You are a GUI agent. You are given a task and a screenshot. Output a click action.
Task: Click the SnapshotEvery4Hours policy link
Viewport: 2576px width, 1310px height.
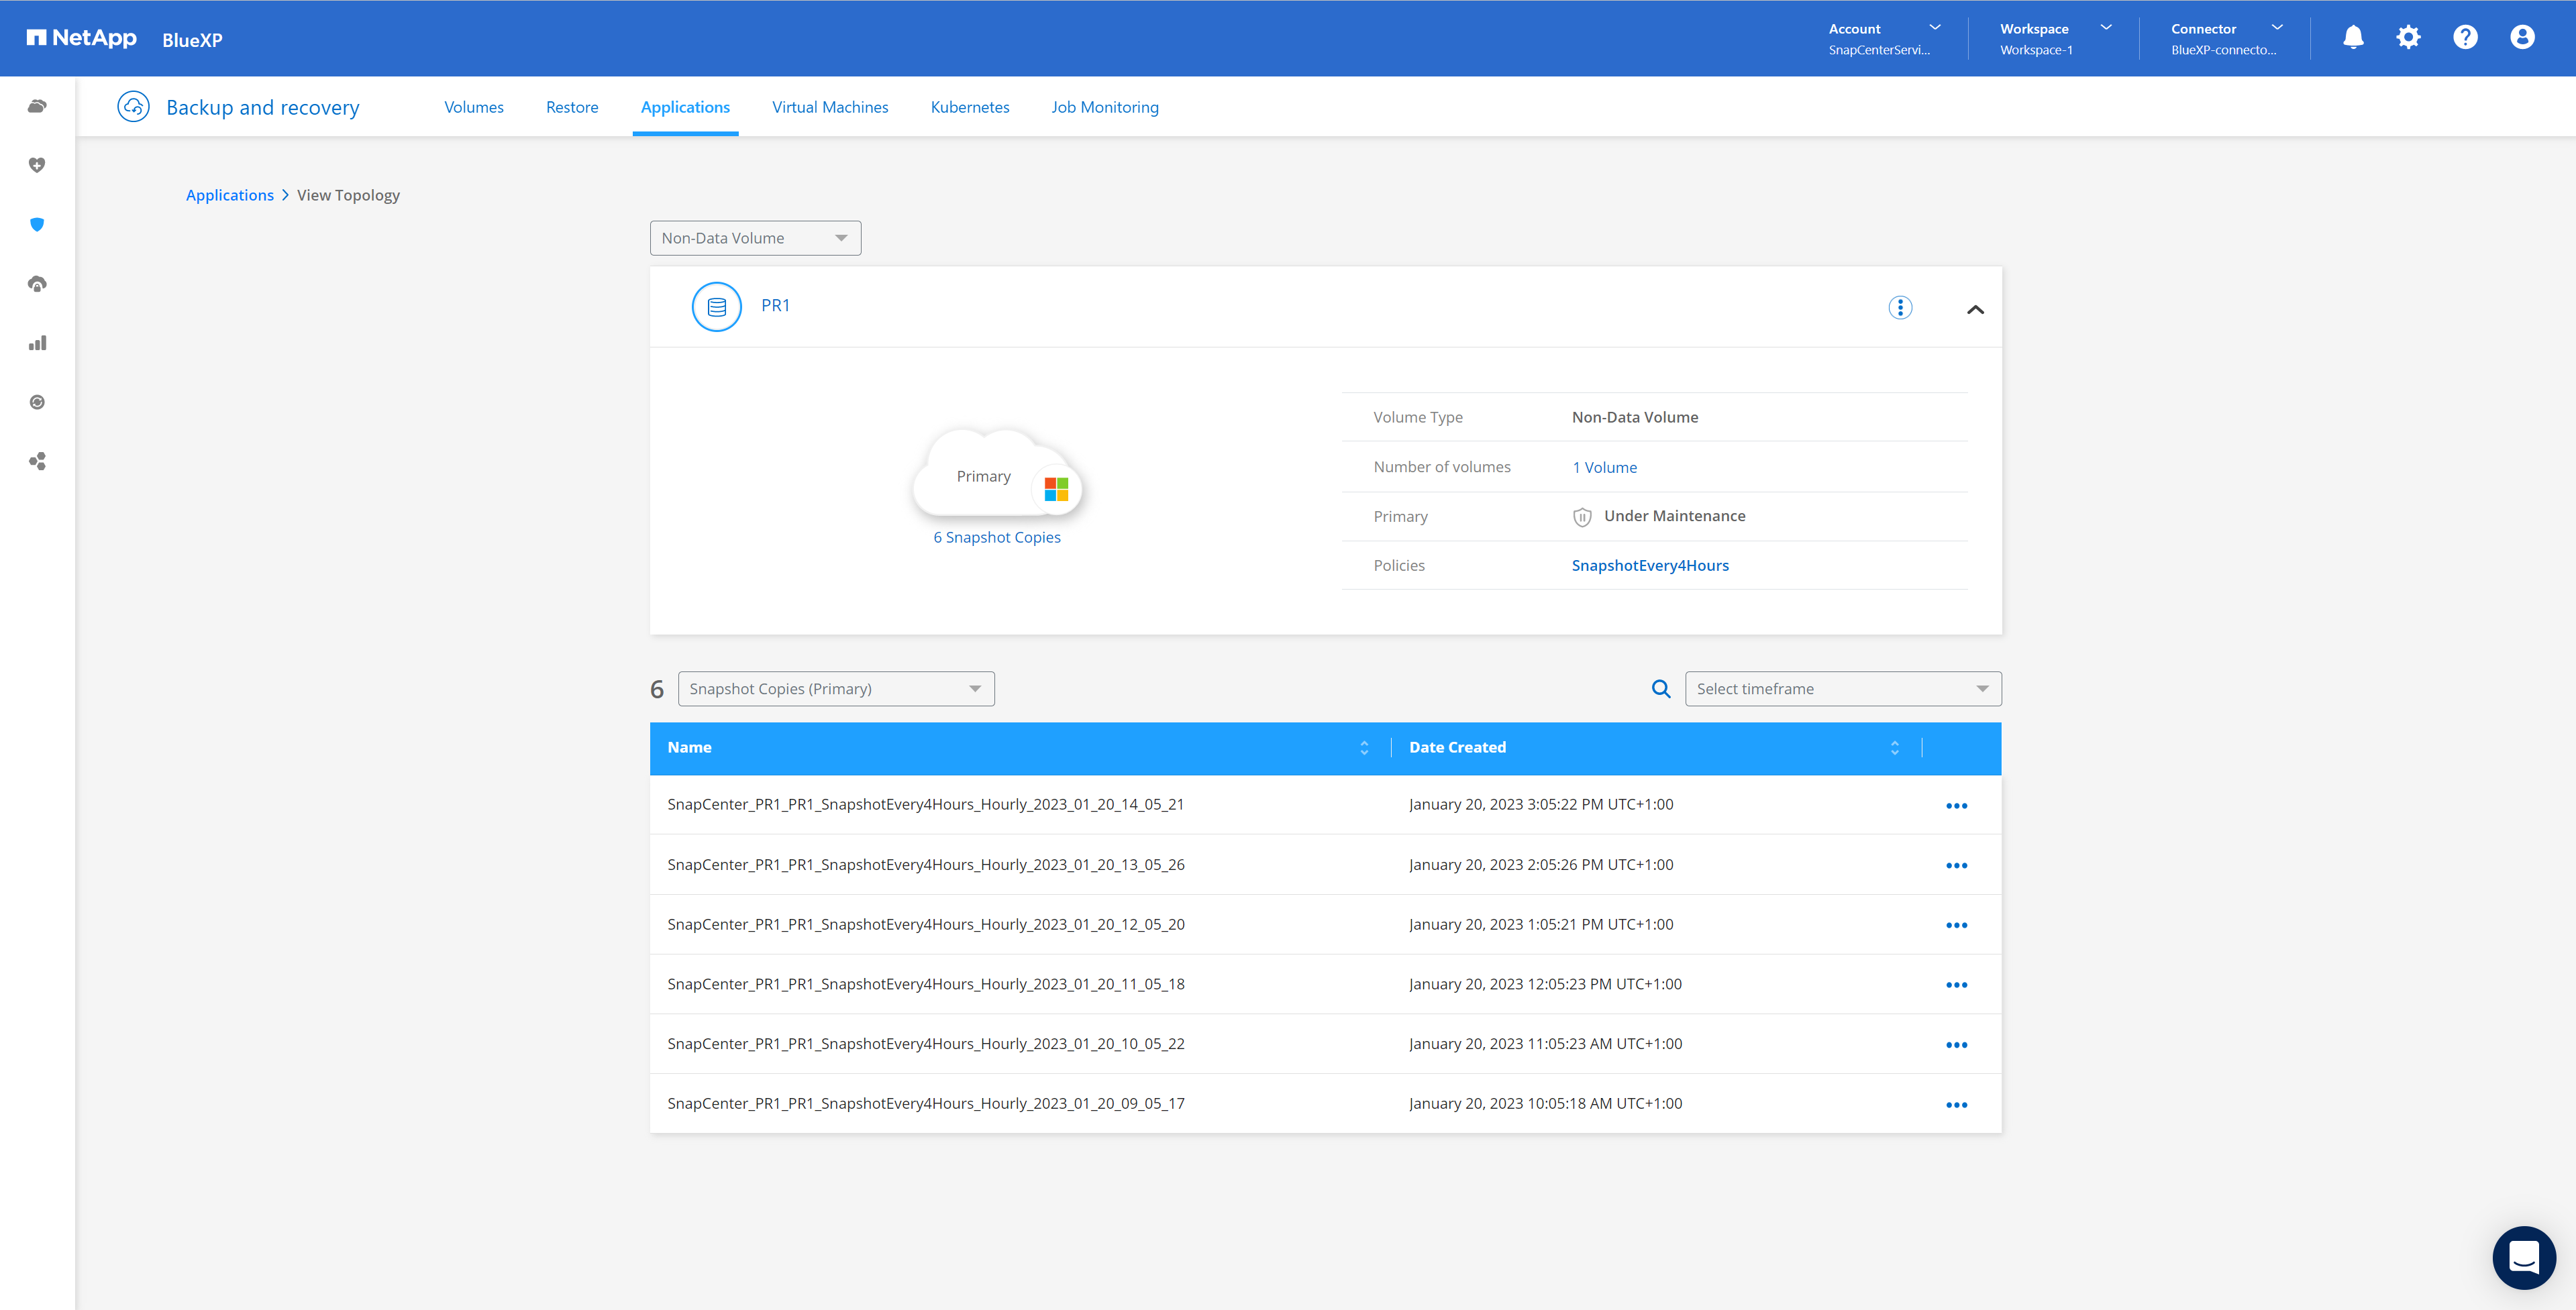[1649, 566]
